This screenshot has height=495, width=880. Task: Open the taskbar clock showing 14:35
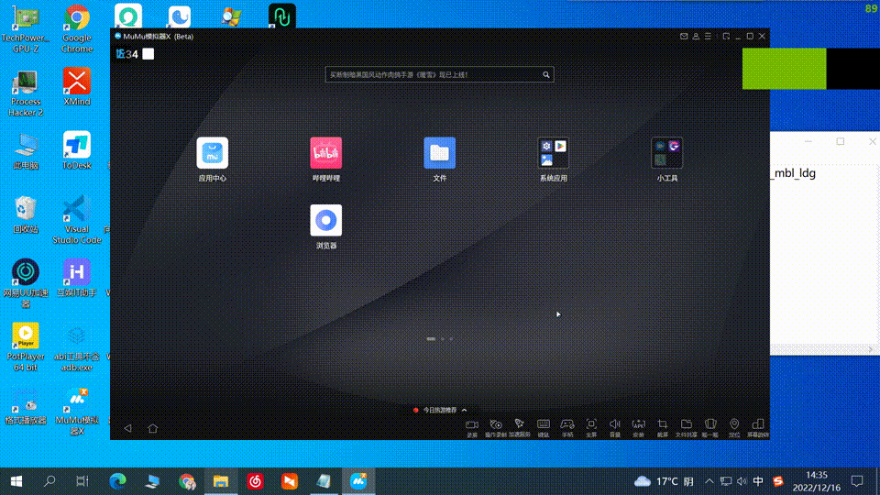click(x=817, y=481)
